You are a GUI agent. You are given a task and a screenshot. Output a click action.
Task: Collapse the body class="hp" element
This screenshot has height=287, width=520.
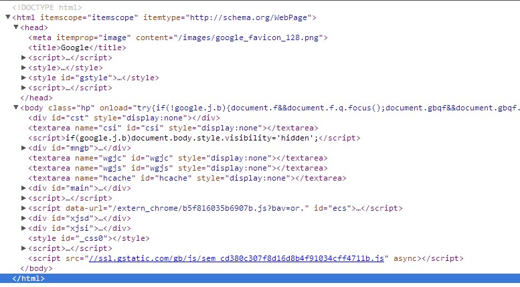tap(15, 107)
